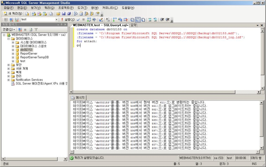Click Comment Out Selected Lines icon
This screenshot has width=266, height=167.
[x=150, y=20]
